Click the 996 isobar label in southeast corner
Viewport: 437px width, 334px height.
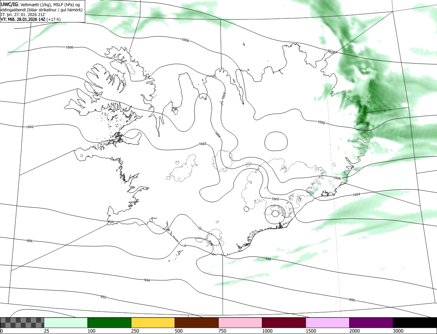coord(352,300)
